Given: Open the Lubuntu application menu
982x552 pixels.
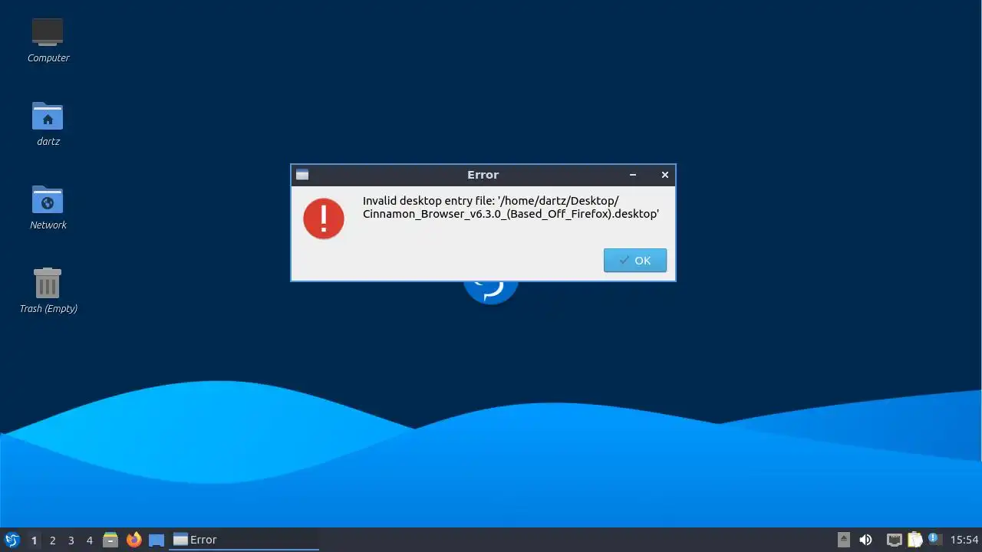Looking at the screenshot, I should coord(12,540).
